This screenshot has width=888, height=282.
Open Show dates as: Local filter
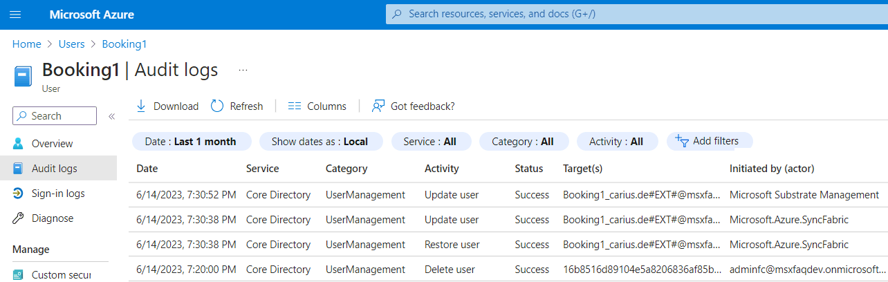320,141
